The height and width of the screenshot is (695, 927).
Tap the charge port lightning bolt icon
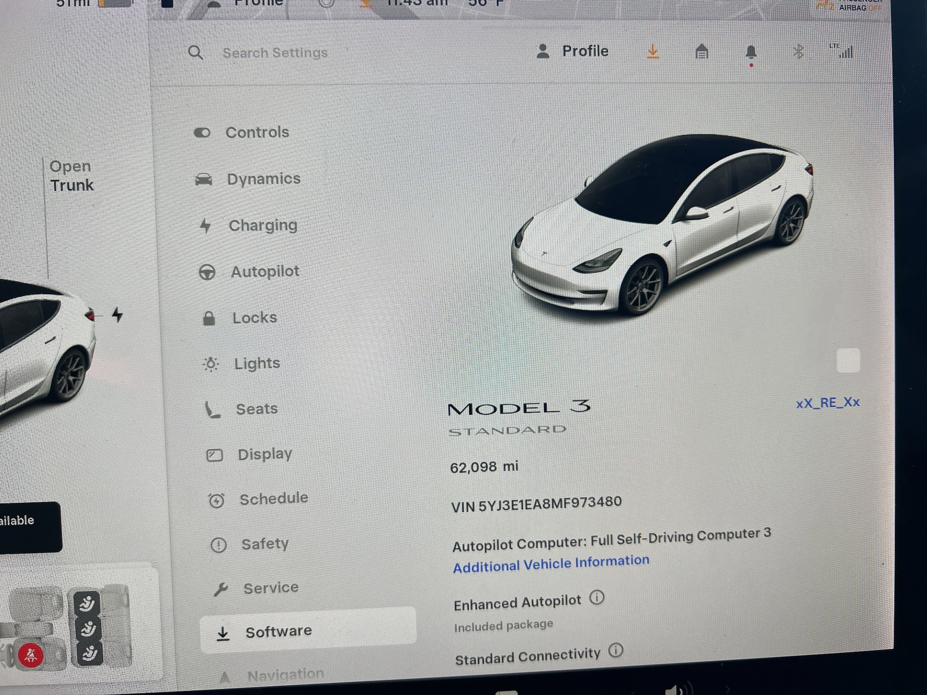coord(118,315)
